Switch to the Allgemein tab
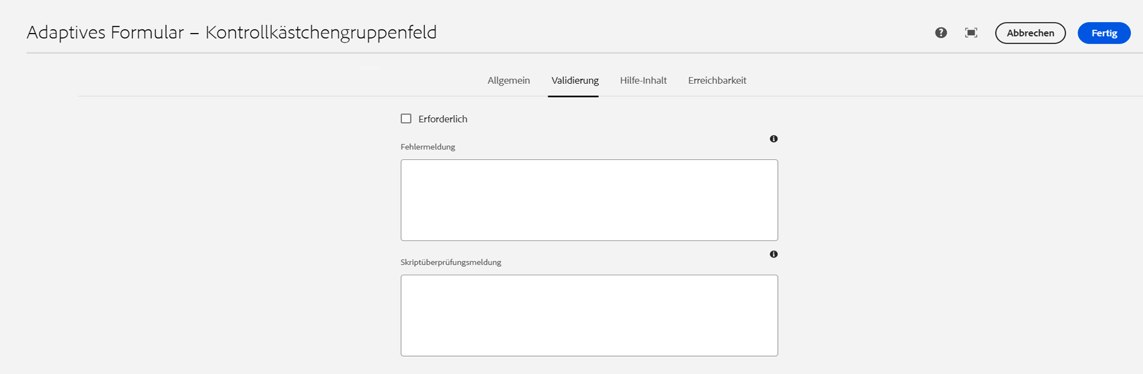The image size is (1143, 374). tap(509, 80)
